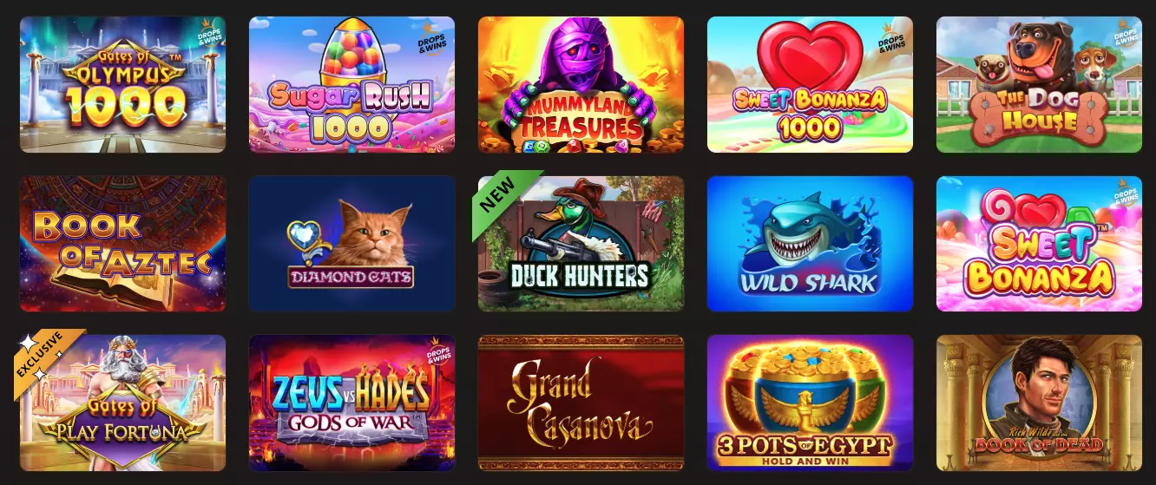
Task: Click the NEW ribbon on Duck Hunters
Action: (x=505, y=203)
